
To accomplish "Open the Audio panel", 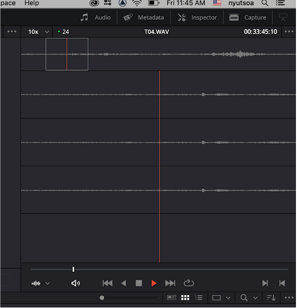I will point(96,18).
